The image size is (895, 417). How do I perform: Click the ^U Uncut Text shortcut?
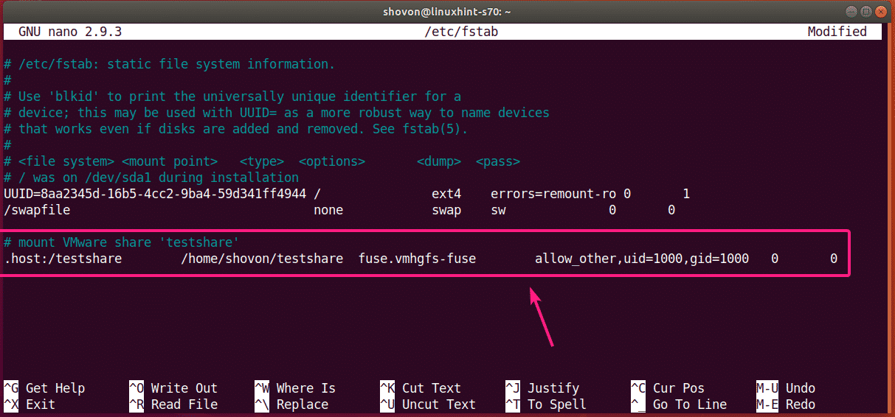point(428,404)
